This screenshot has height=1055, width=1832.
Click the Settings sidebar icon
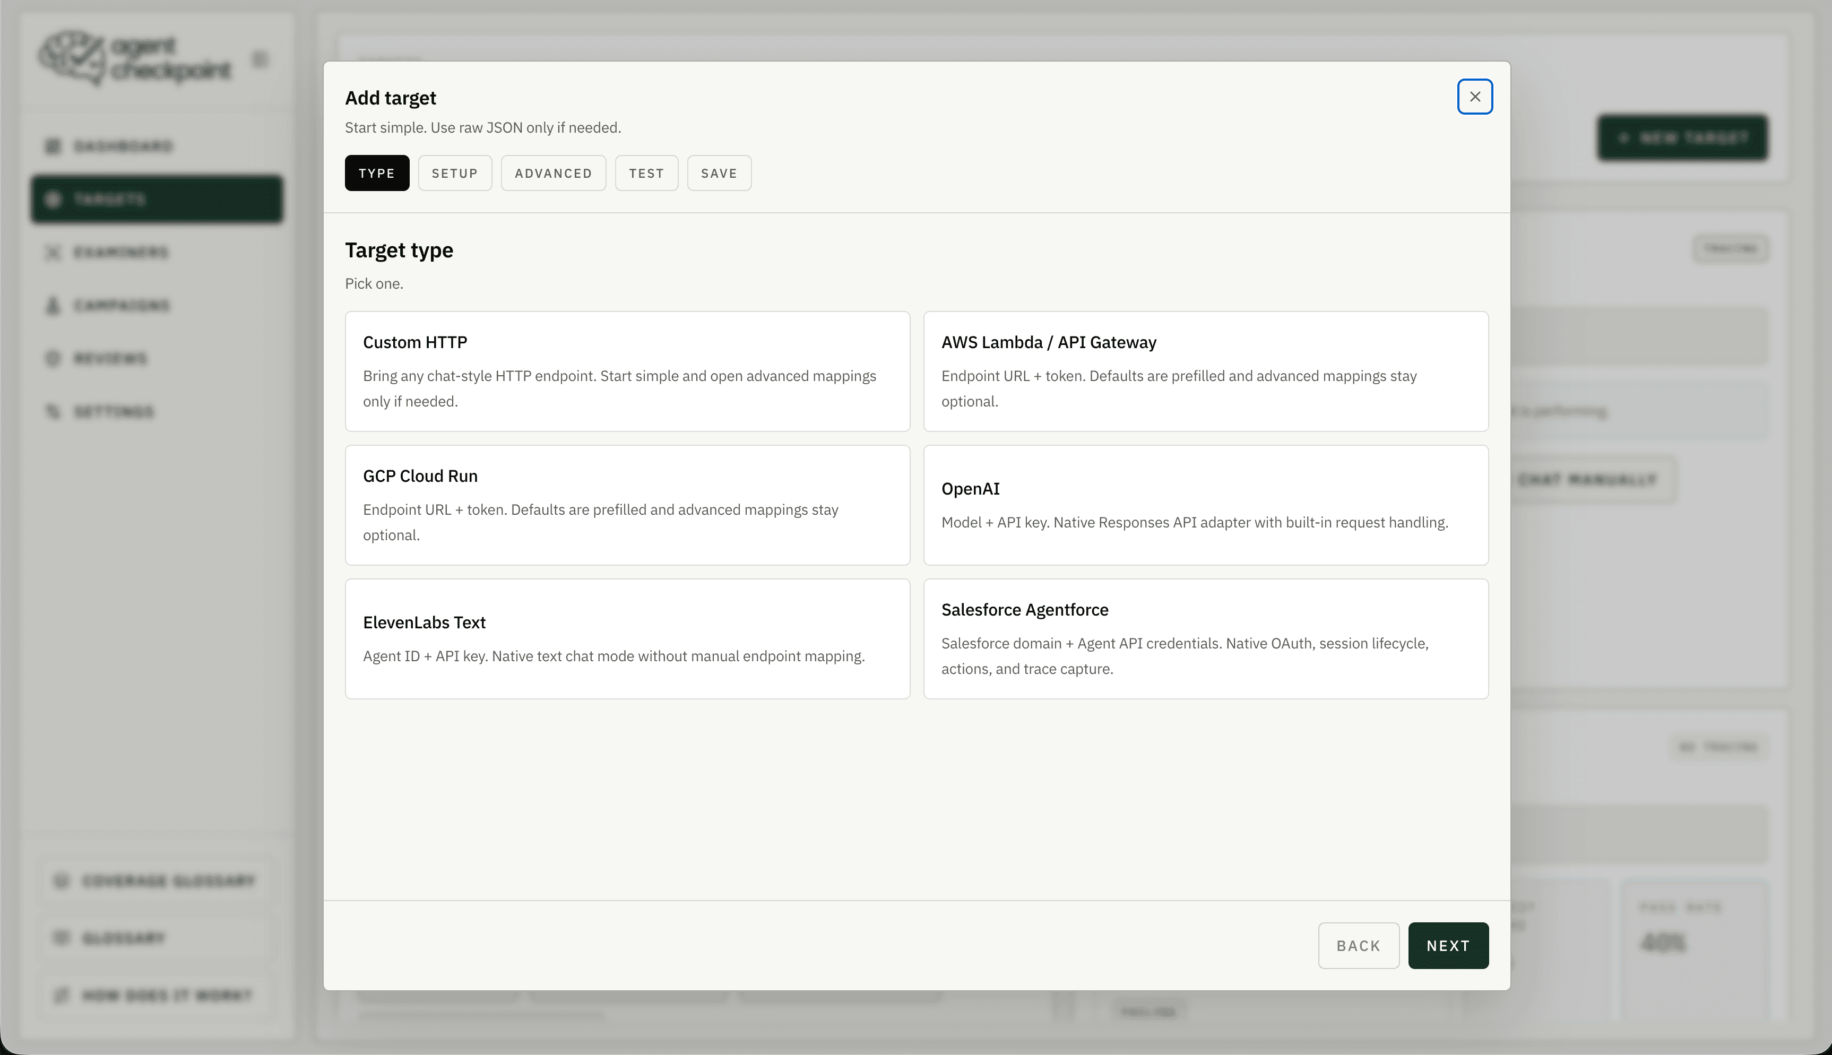(53, 412)
